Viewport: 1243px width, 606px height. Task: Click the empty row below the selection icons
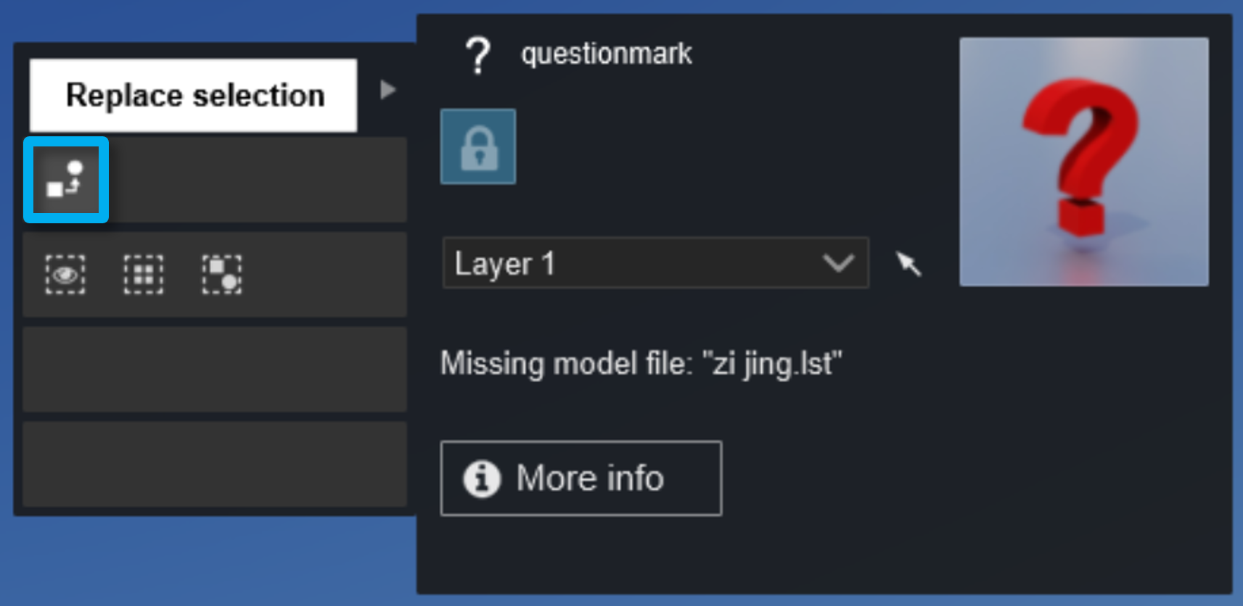(x=215, y=369)
